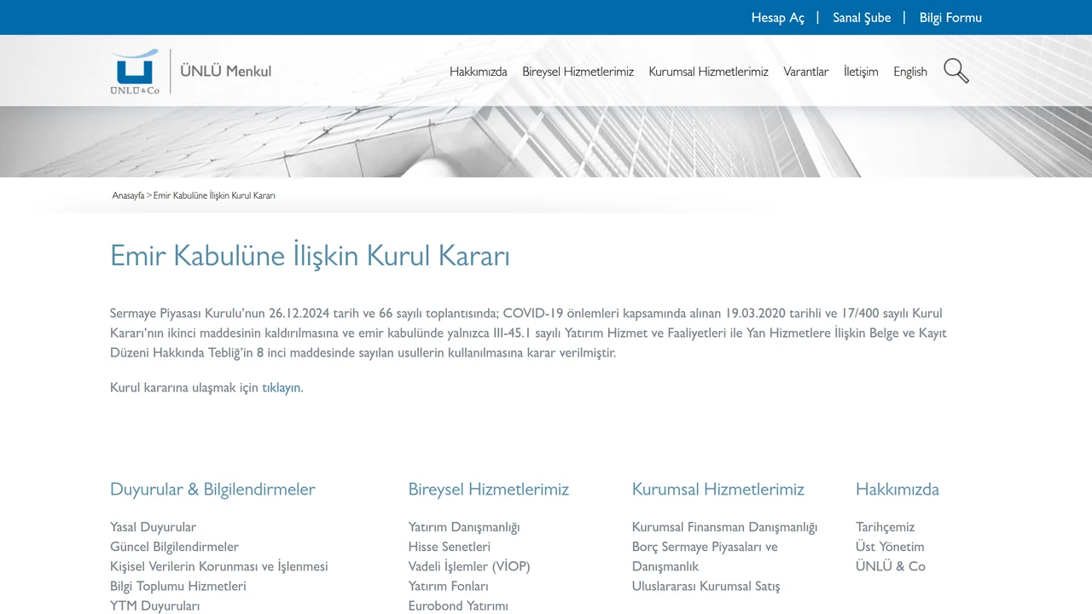1092x614 pixels.
Task: Click the breadcrumb text Emir Kabulüne İlişkin Kurul Kararı
Action: click(214, 195)
